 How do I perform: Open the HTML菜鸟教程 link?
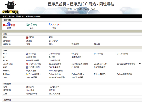[33, 60]
